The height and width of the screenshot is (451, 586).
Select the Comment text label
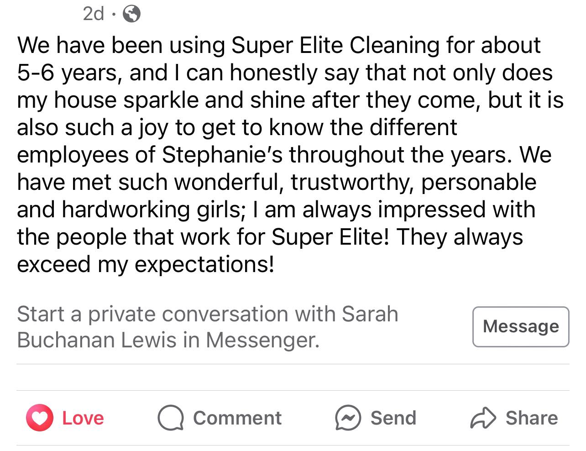click(237, 418)
